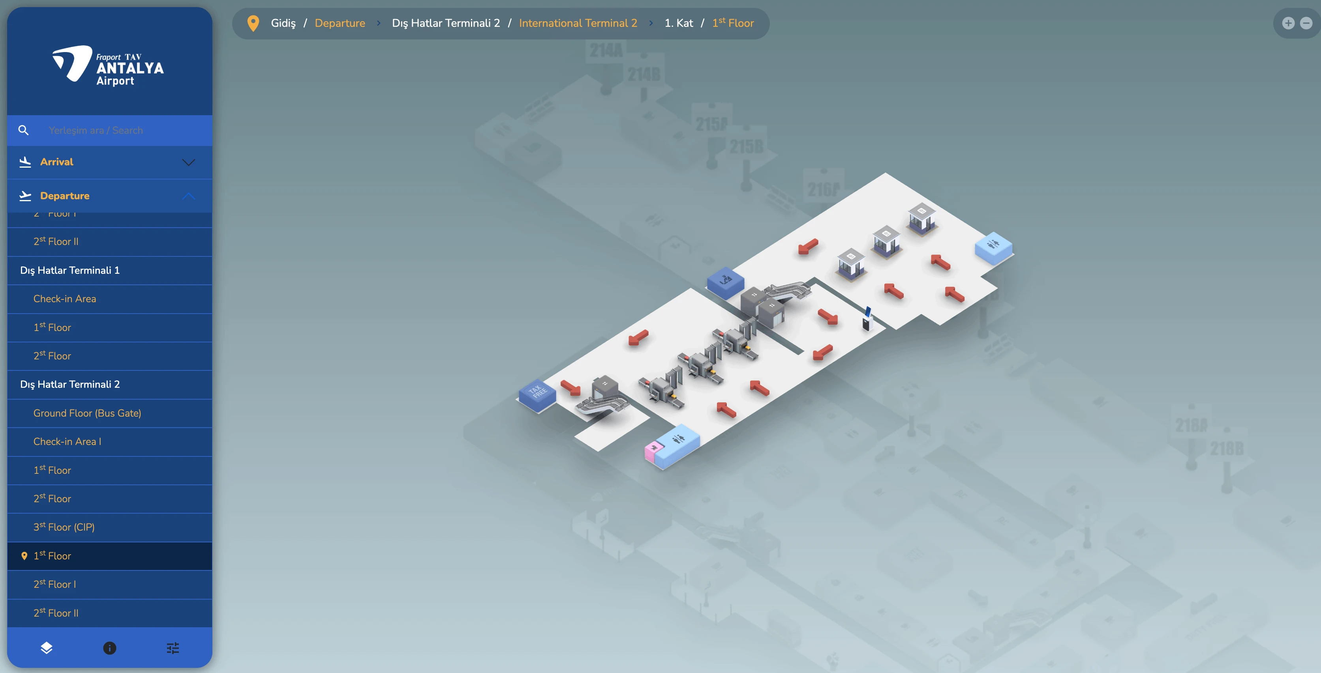The image size is (1321, 673).
Task: Select the Arrival airplane landing icon
Action: coord(25,161)
